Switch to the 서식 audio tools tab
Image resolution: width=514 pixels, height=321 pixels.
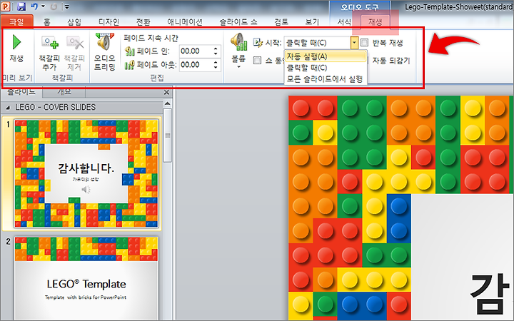344,22
